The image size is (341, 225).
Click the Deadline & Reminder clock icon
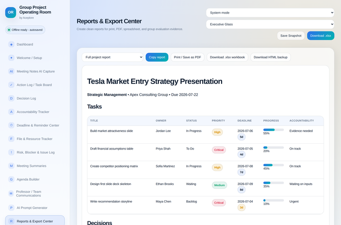click(x=12, y=125)
